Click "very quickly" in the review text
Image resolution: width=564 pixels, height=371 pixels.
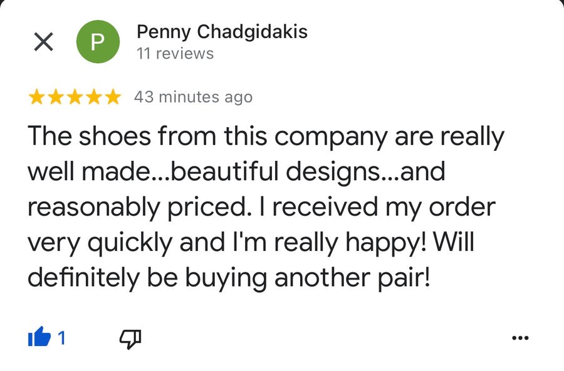[x=100, y=243]
